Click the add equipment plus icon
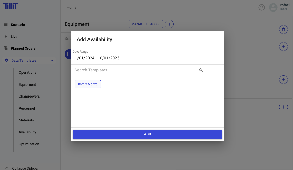293x170 pixels. tap(169, 24)
